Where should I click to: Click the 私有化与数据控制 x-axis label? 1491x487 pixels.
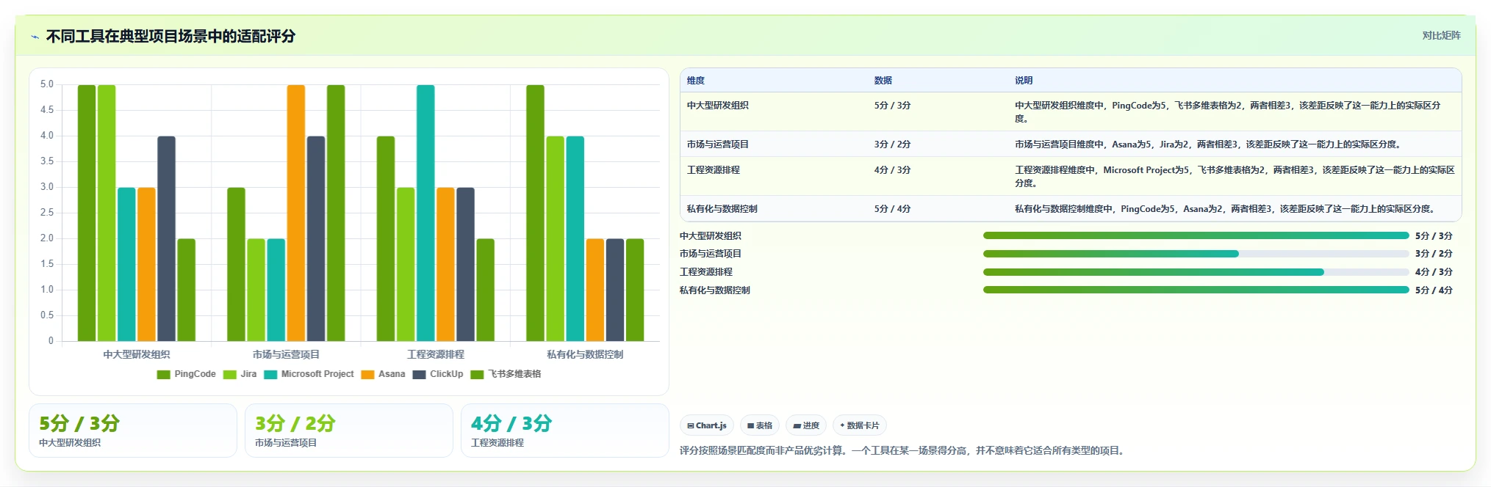pyautogui.click(x=585, y=354)
